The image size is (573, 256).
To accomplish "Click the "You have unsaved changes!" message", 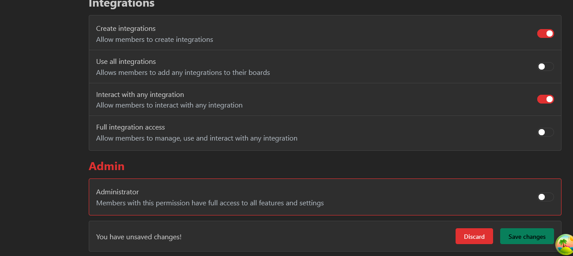I will (x=139, y=237).
